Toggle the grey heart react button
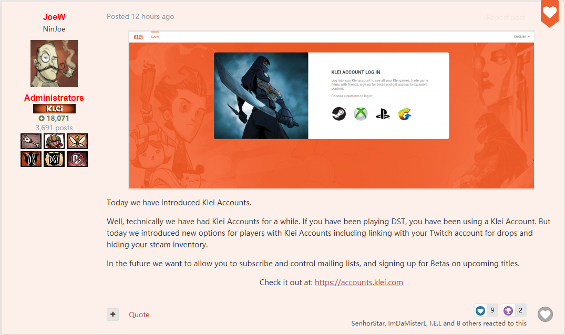Viewport: 565px width, 335px height. [545, 315]
